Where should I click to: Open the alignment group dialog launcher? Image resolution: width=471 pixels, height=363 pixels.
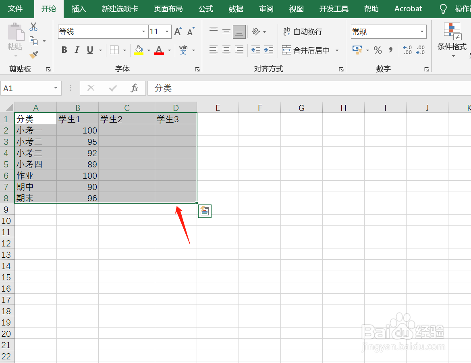[x=341, y=69]
